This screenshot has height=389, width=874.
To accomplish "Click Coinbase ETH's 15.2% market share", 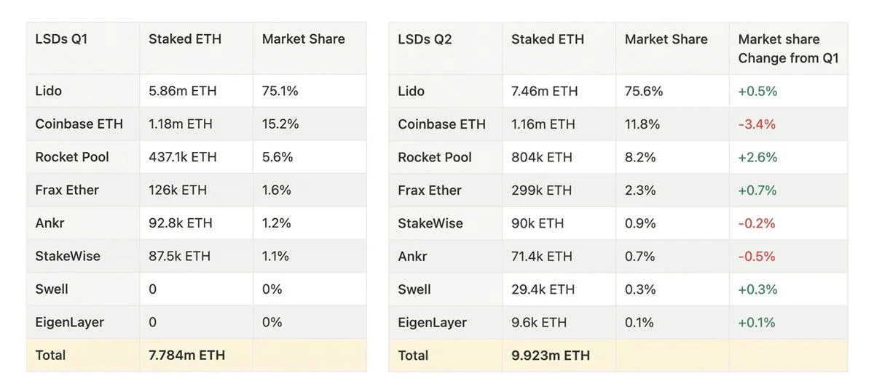I will (x=280, y=124).
